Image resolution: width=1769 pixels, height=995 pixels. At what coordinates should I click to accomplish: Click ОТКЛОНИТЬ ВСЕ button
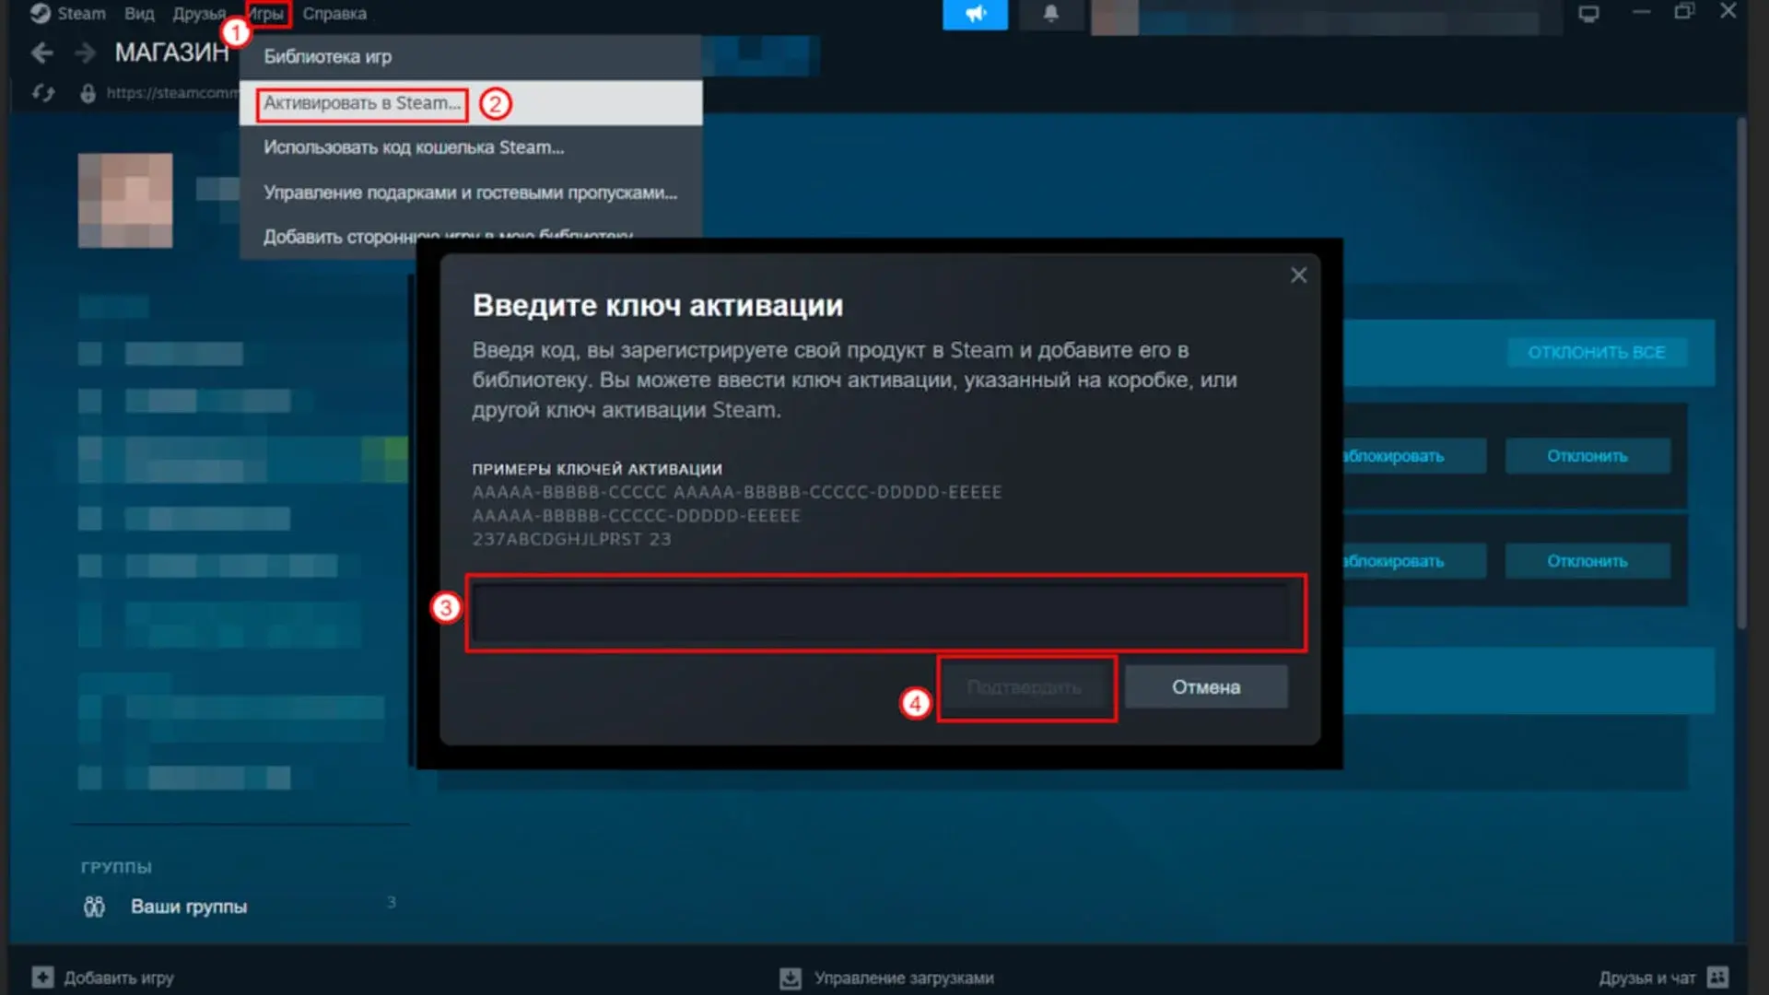point(1597,353)
